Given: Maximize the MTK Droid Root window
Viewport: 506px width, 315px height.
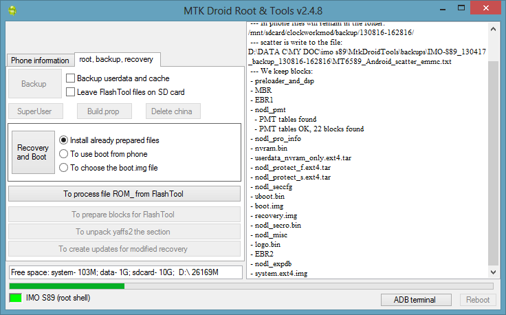Looking at the screenshot, I should point(461,8).
